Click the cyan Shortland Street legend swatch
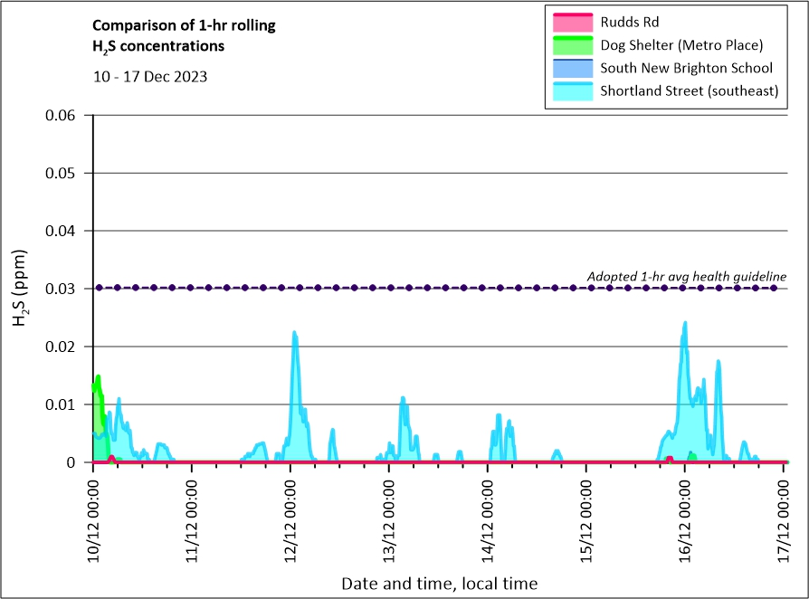This screenshot has height=599, width=809. click(x=570, y=91)
